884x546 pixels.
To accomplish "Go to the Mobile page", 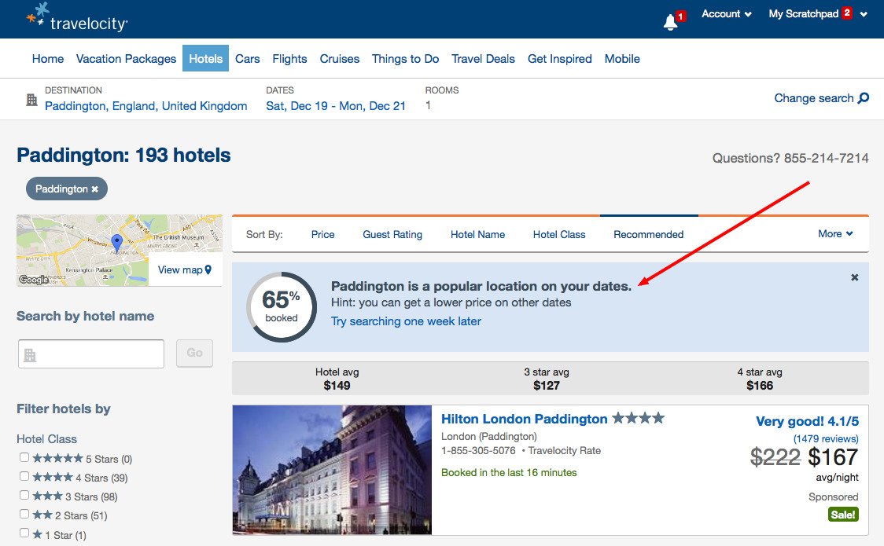I will click(622, 59).
